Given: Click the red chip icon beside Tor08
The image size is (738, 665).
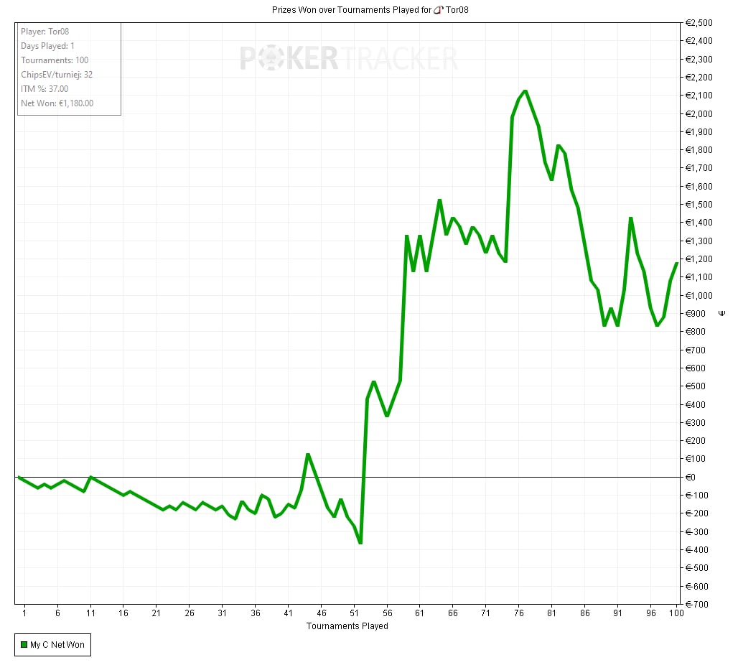Looking at the screenshot, I should coord(439,9).
